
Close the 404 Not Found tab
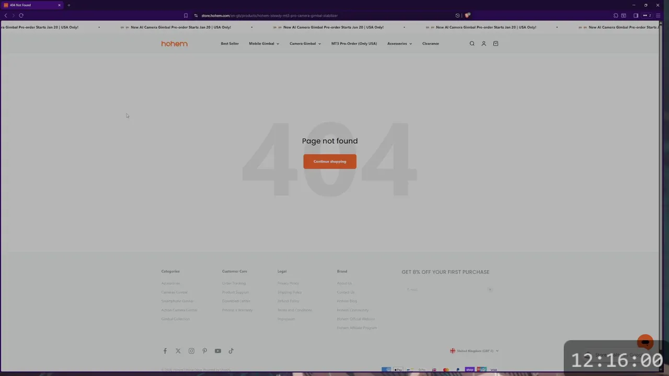59,5
